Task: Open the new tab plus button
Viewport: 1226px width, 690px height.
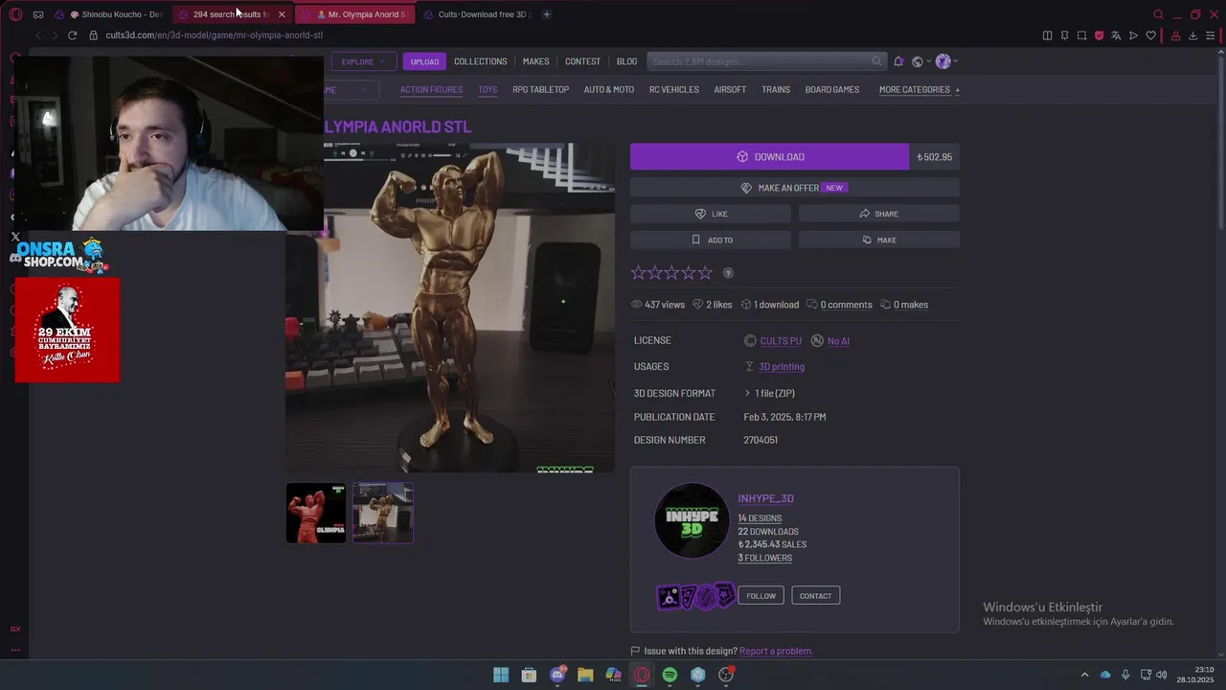Action: point(547,14)
